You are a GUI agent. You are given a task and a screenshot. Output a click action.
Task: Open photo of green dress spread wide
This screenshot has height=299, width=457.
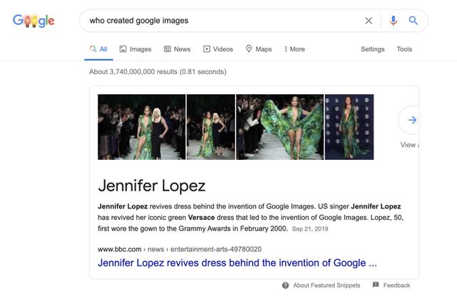pyautogui.click(x=280, y=127)
